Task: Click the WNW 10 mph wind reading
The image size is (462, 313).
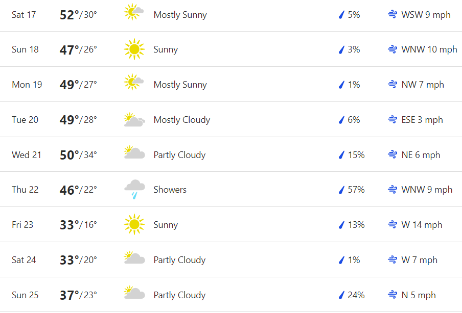Action: pyautogui.click(x=429, y=49)
